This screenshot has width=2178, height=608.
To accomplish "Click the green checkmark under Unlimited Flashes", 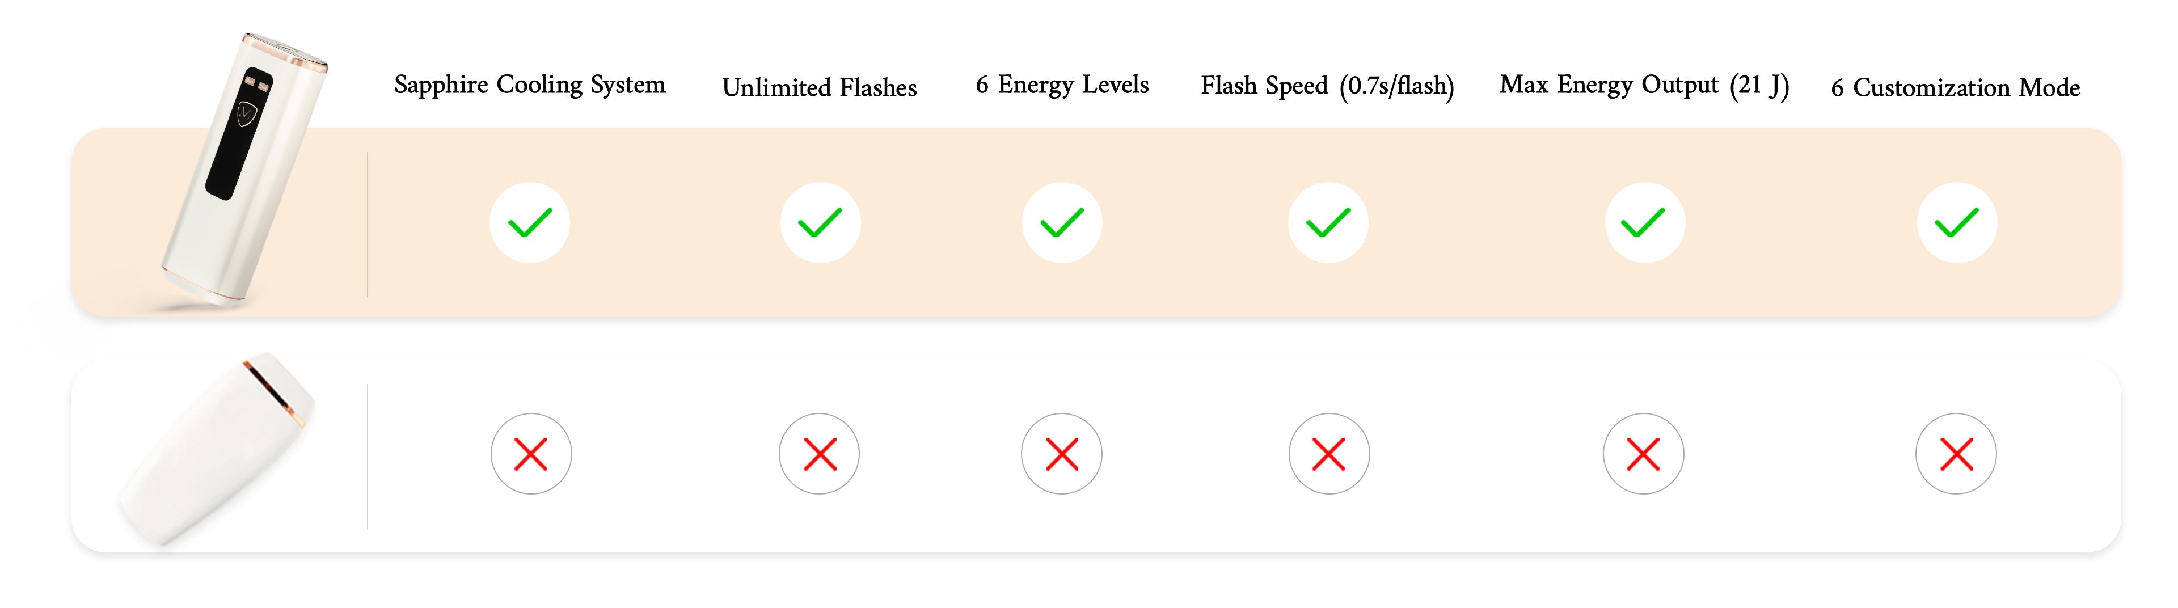I will pos(820,222).
